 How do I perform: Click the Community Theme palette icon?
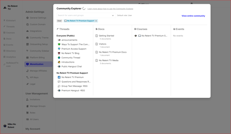point(27,38)
